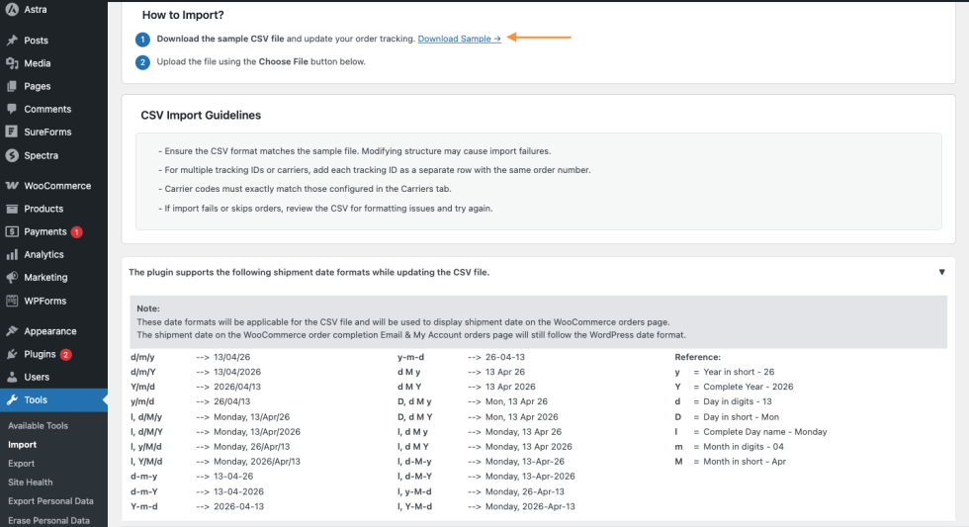Open the Payments menu item
The image size is (969, 527).
(45, 231)
